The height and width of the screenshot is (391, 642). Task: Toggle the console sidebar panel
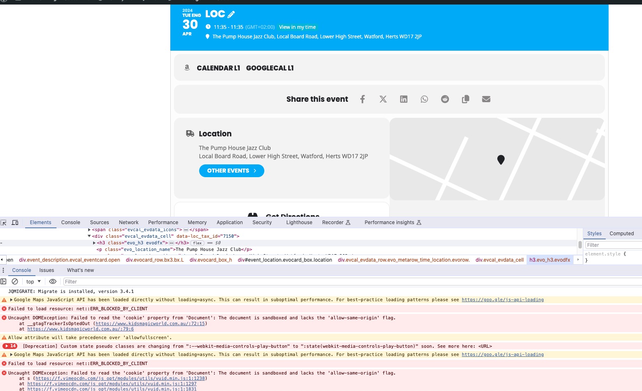click(4, 281)
